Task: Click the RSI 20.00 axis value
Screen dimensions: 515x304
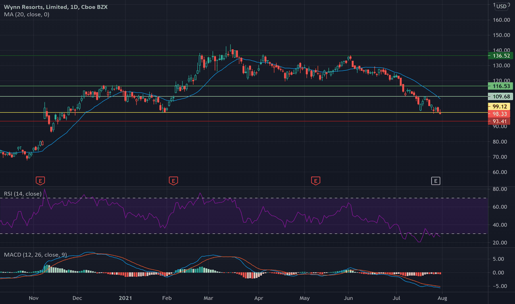Action: 500,243
